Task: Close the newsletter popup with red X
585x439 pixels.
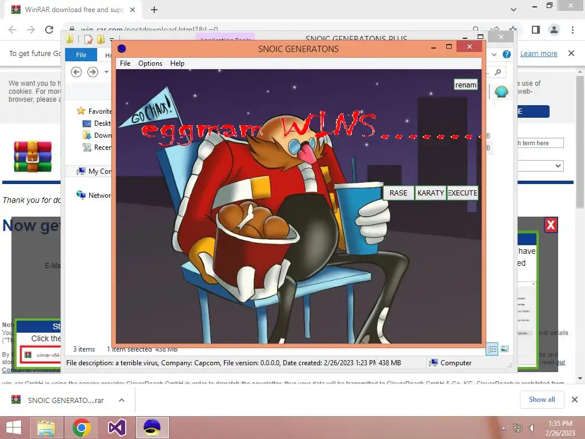Action: pyautogui.click(x=551, y=225)
